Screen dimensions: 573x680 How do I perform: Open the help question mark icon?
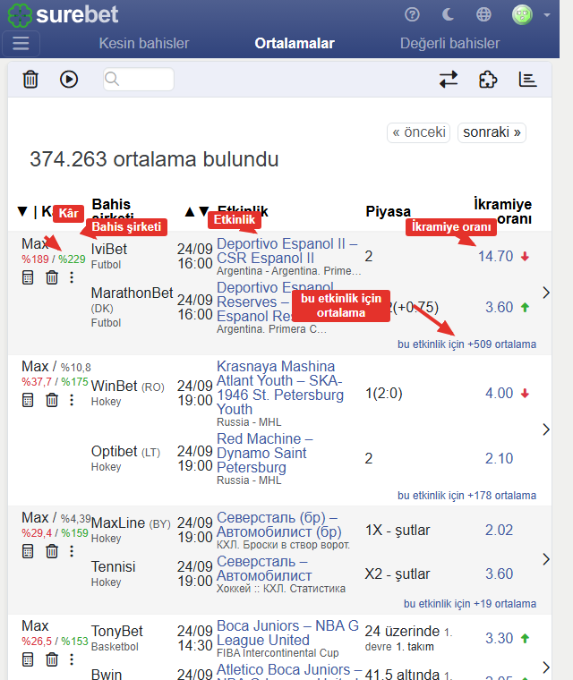[x=412, y=14]
